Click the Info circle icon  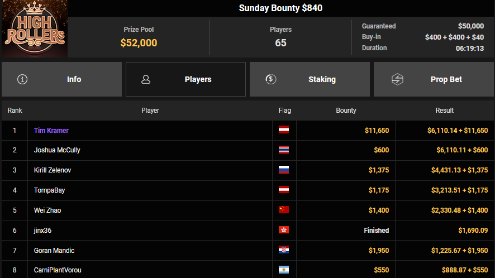coord(22,79)
